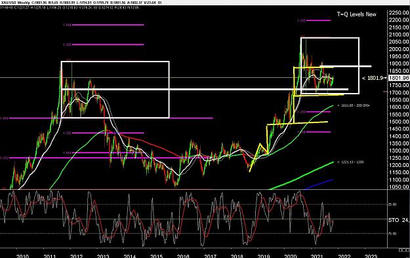Viewport: 410px width, 258px height.
Task: Click the 2250.00 price axis label
Action: coord(399,12)
